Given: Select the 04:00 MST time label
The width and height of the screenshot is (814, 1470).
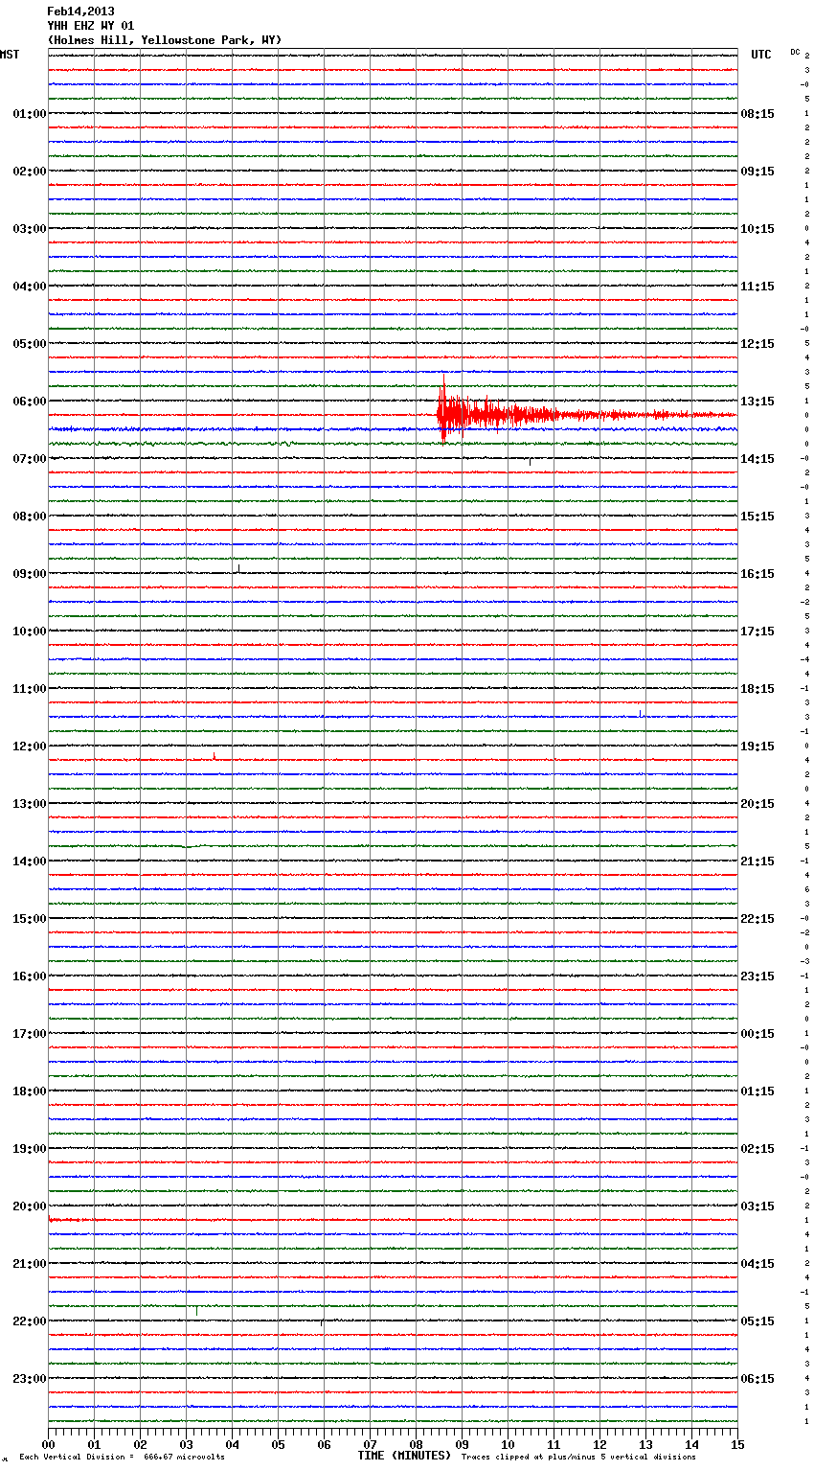Looking at the screenshot, I should pyautogui.click(x=30, y=287).
